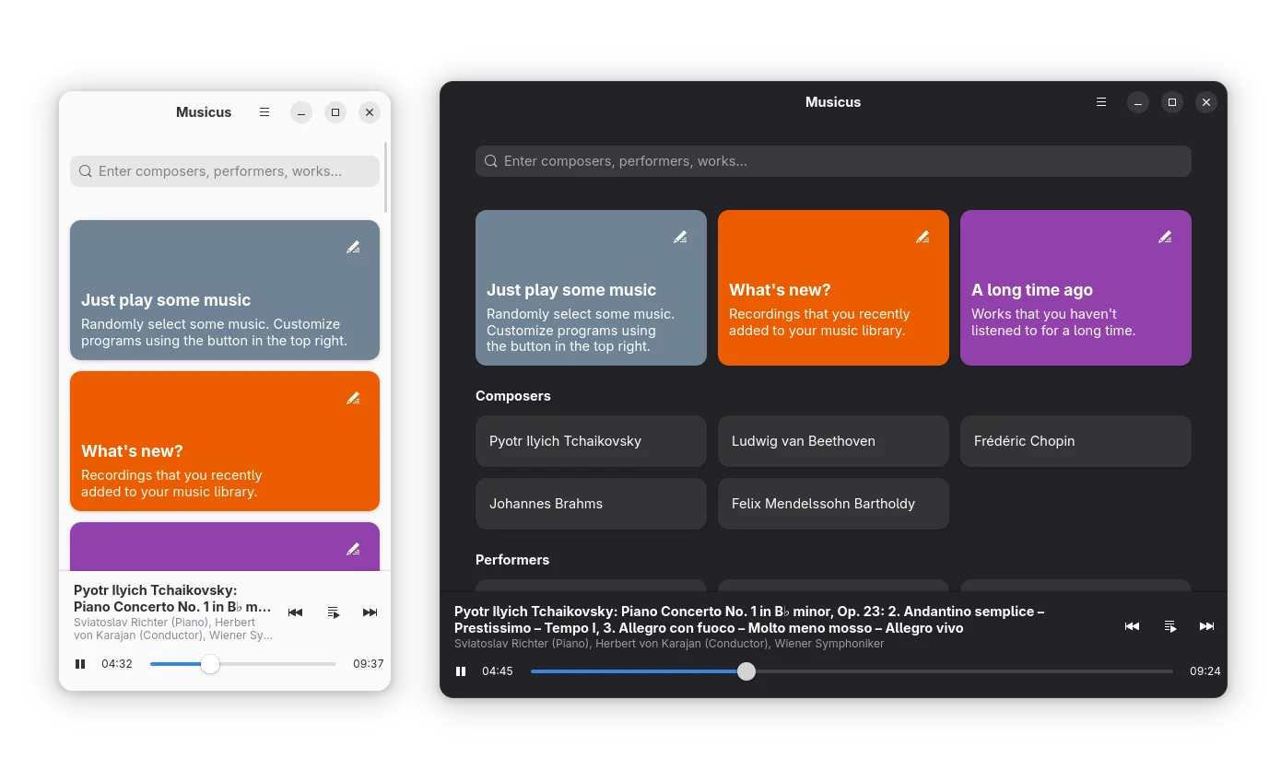
Task: Click performers line 'Sviatoslav Richter (Piano)' in dark window
Action: (x=669, y=644)
